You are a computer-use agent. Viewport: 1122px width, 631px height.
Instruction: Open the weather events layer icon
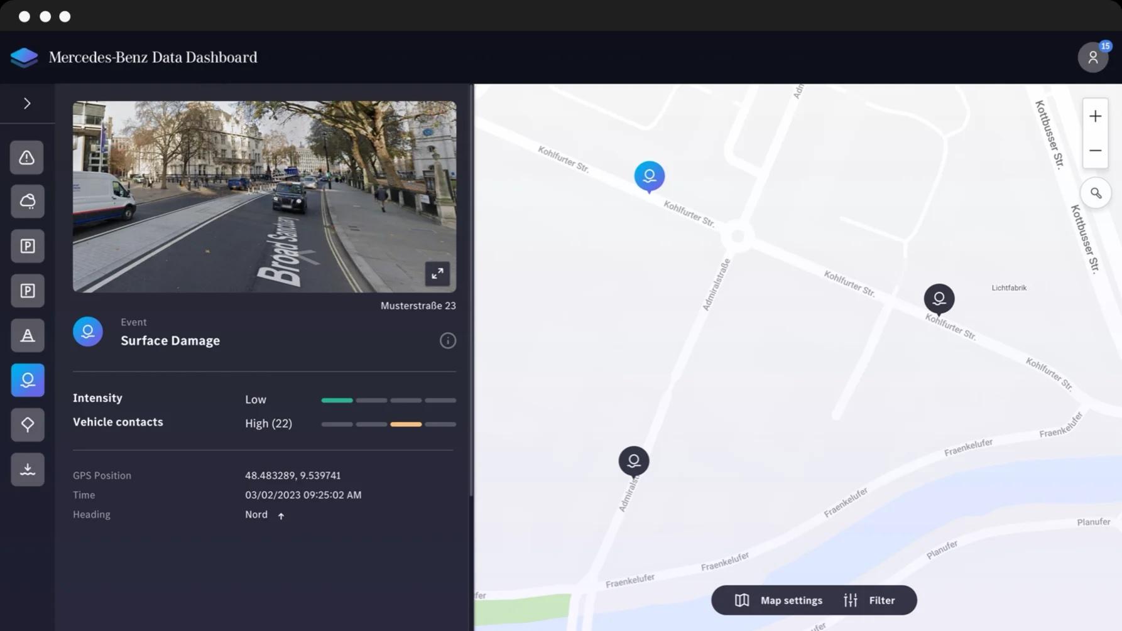pyautogui.click(x=27, y=201)
